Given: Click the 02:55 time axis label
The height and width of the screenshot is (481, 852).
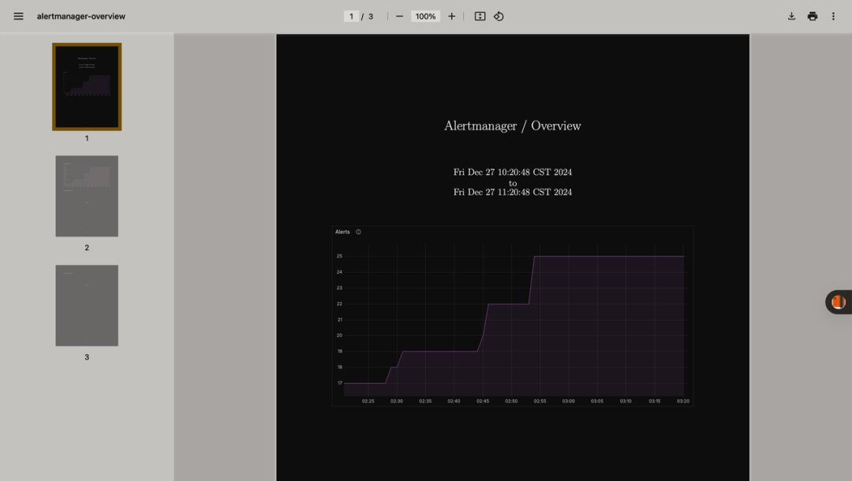Looking at the screenshot, I should tap(540, 401).
